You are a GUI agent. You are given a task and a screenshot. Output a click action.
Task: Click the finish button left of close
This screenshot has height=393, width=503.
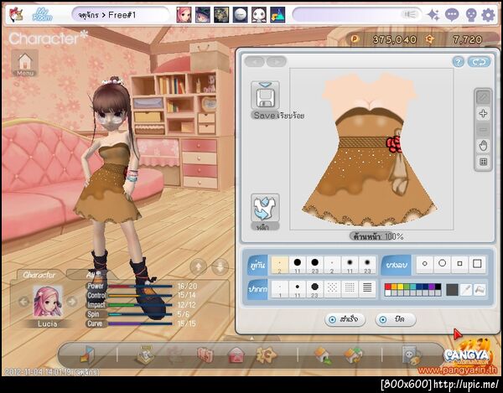pyautogui.click(x=345, y=319)
